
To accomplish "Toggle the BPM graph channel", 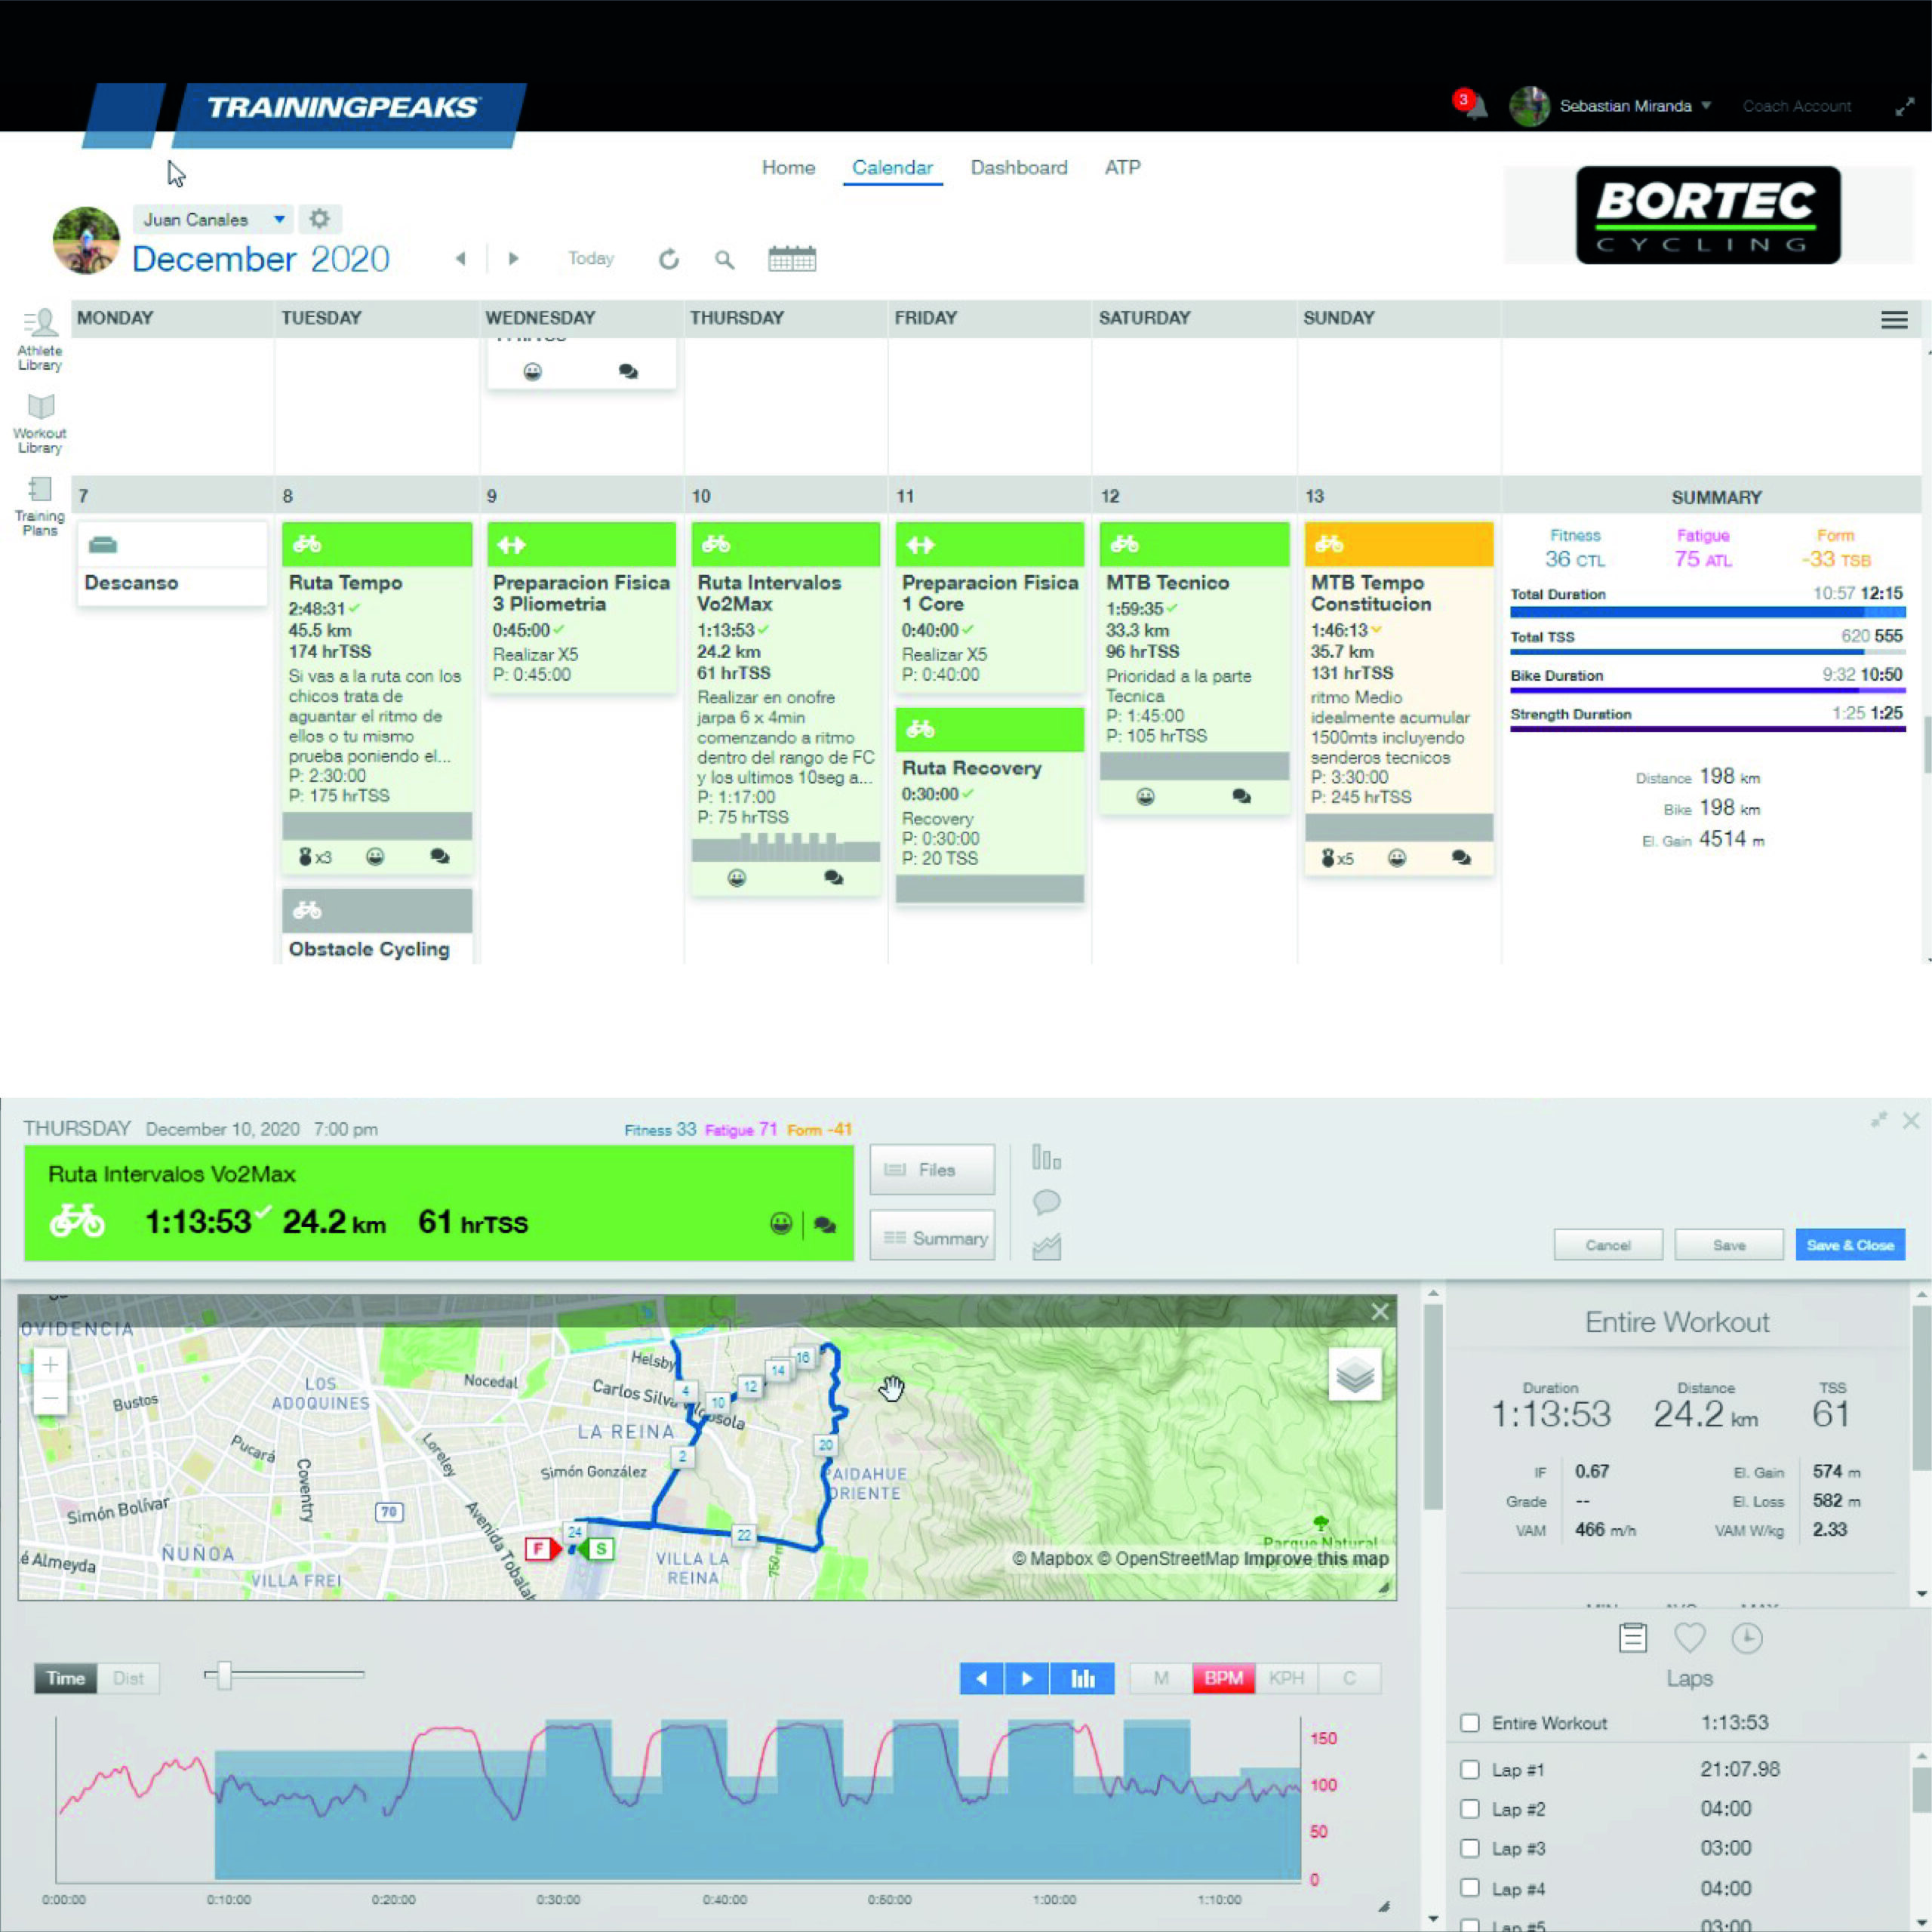I will click(1223, 1678).
